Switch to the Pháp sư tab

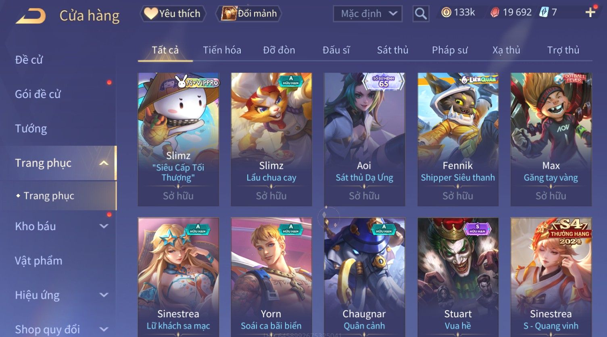[450, 50]
